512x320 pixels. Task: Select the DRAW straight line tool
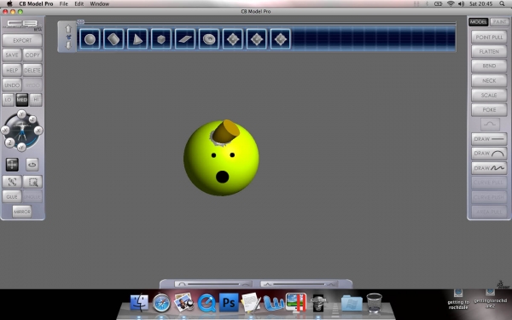click(x=489, y=139)
